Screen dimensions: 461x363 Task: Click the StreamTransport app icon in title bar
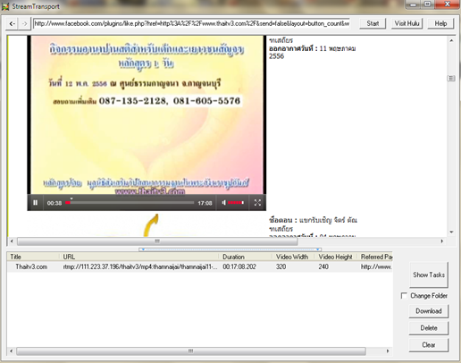pyautogui.click(x=5, y=6)
